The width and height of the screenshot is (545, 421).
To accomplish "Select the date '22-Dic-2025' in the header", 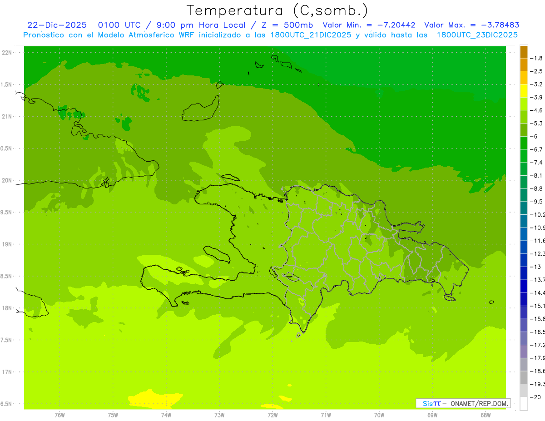I will (57, 25).
